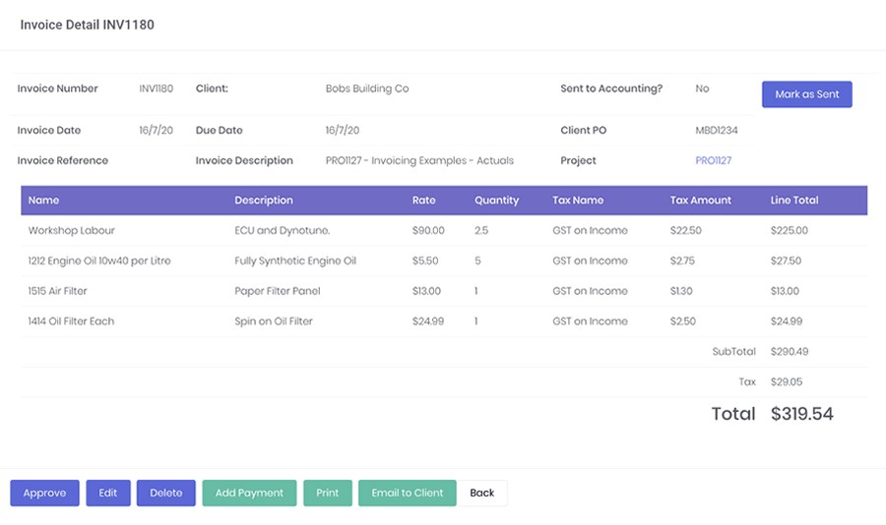Image resolution: width=886 pixels, height=525 pixels.
Task: Approve the invoice
Action: (x=44, y=493)
